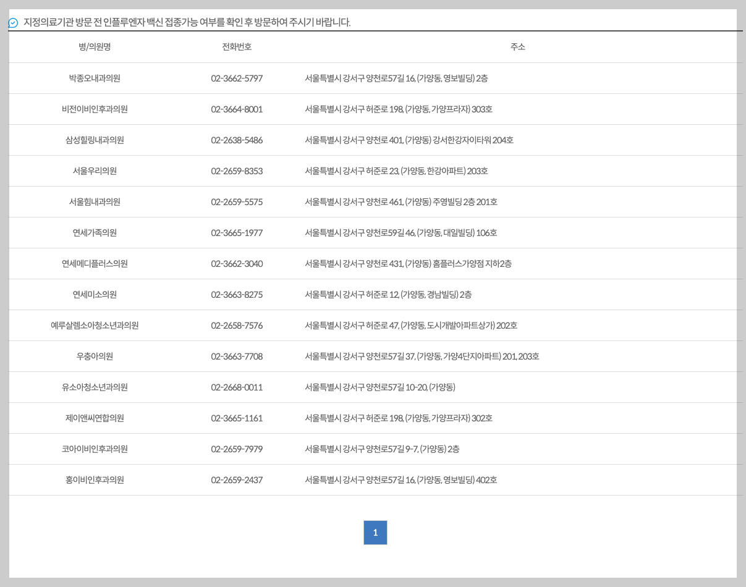746x587 pixels.
Task: Select page 1 in pagination
Action: coord(375,532)
